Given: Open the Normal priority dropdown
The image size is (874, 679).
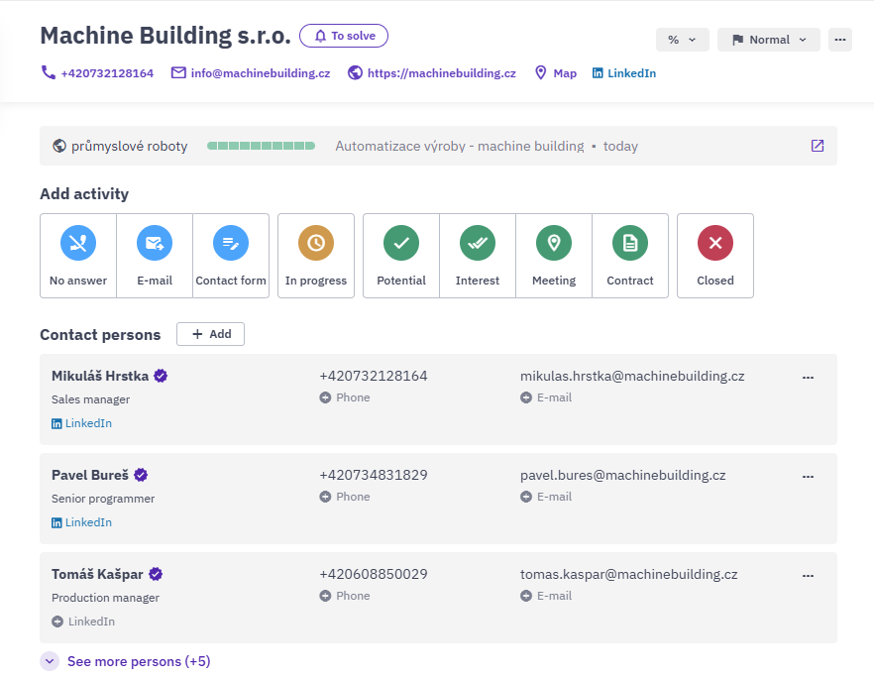Looking at the screenshot, I should pos(769,40).
